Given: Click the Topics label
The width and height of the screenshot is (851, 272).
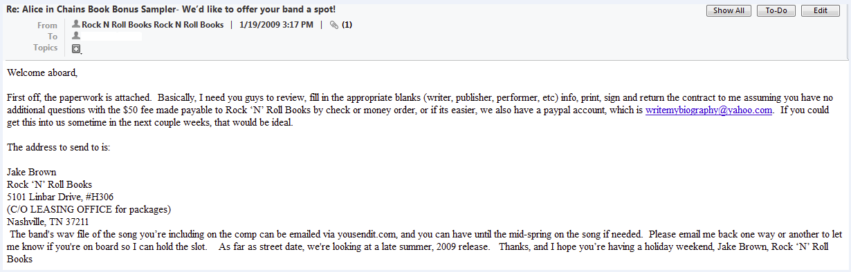Looking at the screenshot, I should click(46, 48).
